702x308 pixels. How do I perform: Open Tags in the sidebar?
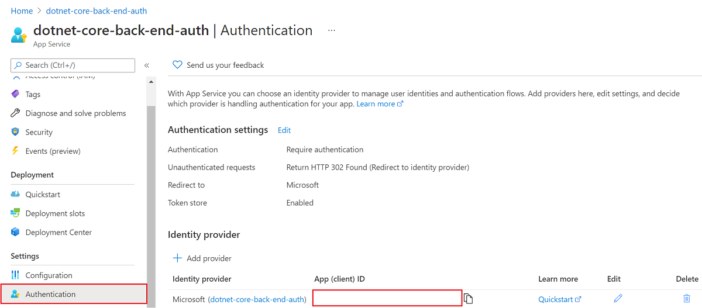33,94
